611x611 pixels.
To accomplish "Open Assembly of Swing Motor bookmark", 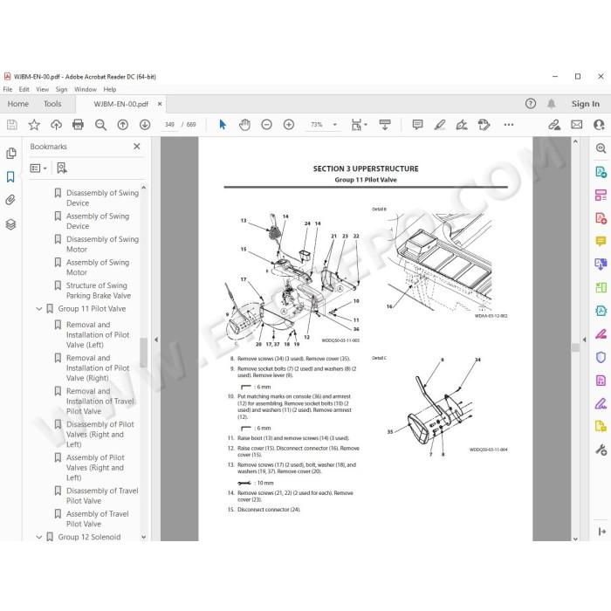I will tap(98, 267).
